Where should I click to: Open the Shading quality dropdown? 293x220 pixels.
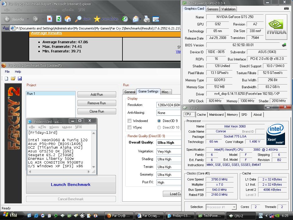(x=169, y=159)
